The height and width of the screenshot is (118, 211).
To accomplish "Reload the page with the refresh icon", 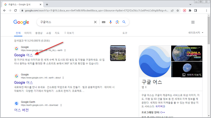I will (15, 10).
